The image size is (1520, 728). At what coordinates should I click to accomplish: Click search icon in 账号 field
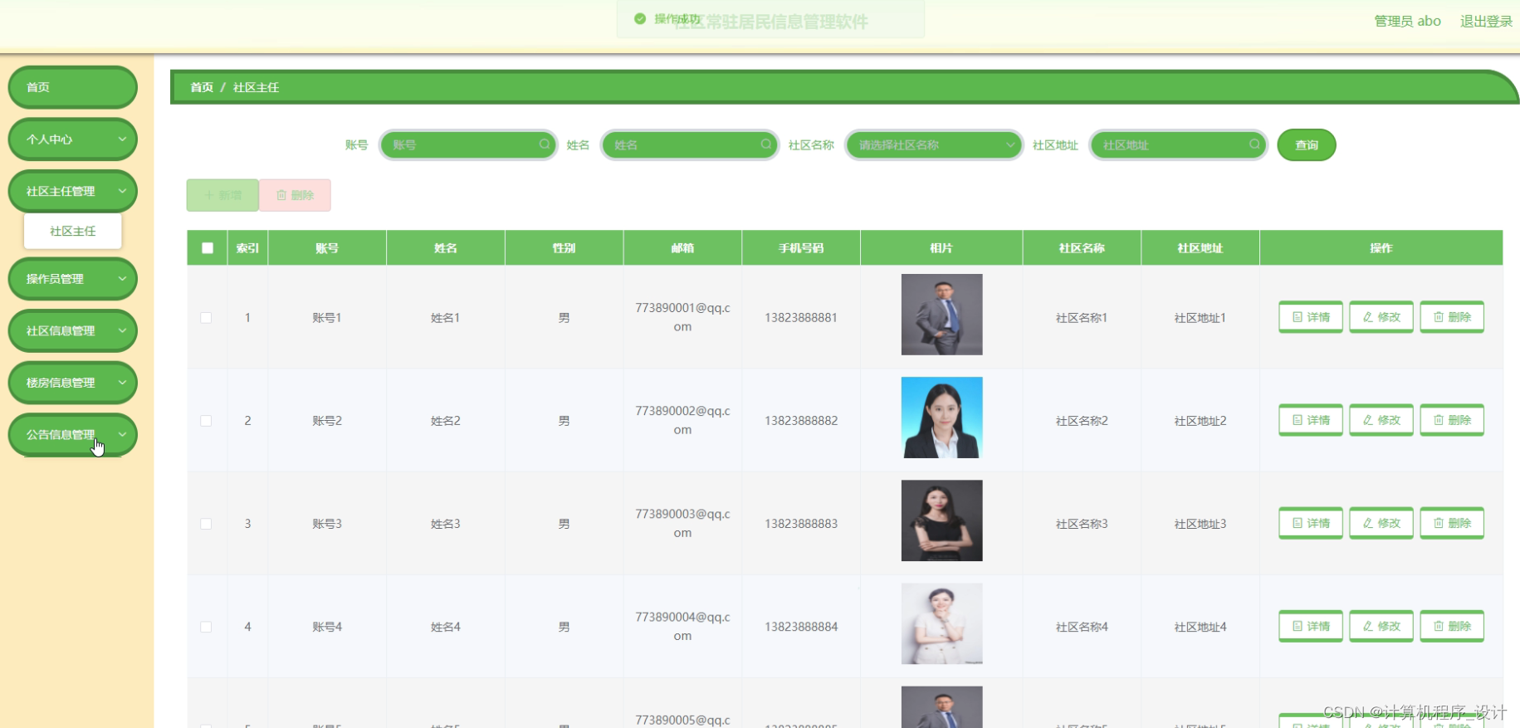545,144
